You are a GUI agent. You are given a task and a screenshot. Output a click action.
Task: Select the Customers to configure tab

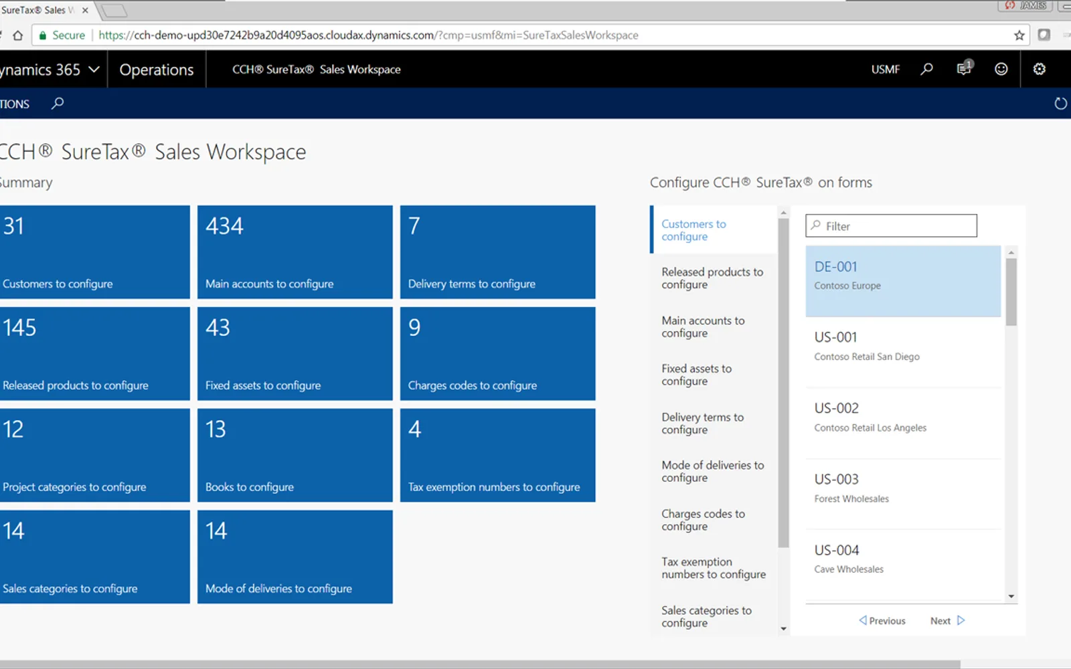[x=714, y=230]
